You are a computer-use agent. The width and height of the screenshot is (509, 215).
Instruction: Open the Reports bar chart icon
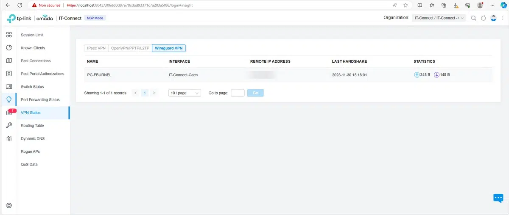(9, 138)
